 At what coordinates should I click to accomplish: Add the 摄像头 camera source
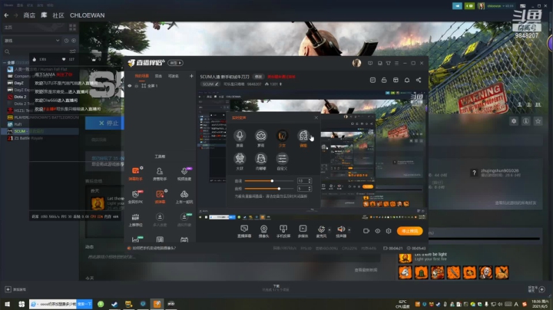(x=263, y=231)
